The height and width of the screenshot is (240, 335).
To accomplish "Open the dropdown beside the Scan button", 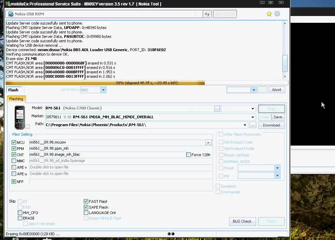I will pyautogui.click(x=253, y=109).
